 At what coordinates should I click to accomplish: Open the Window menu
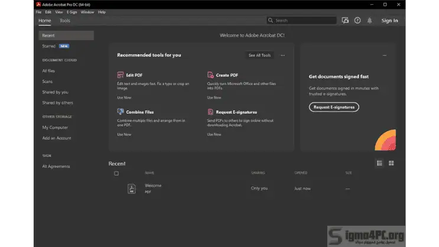(87, 12)
